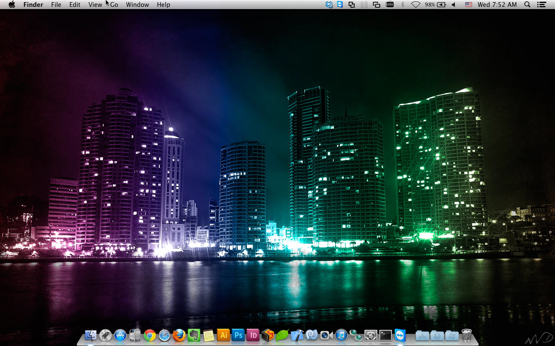Image resolution: width=555 pixels, height=346 pixels.
Task: Launch Adobe InDesign from the dock
Action: pos(253,335)
